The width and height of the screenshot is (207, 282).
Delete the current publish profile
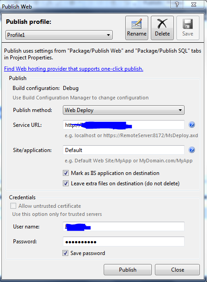pyautogui.click(x=162, y=28)
